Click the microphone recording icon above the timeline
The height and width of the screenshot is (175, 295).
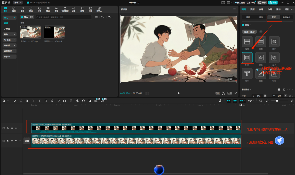point(220,101)
